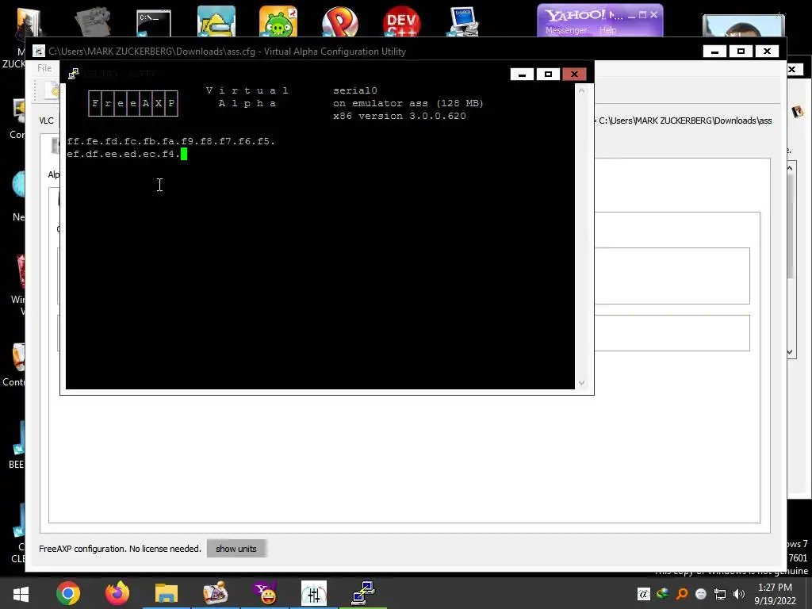Click the gray face tray icon

(701, 594)
